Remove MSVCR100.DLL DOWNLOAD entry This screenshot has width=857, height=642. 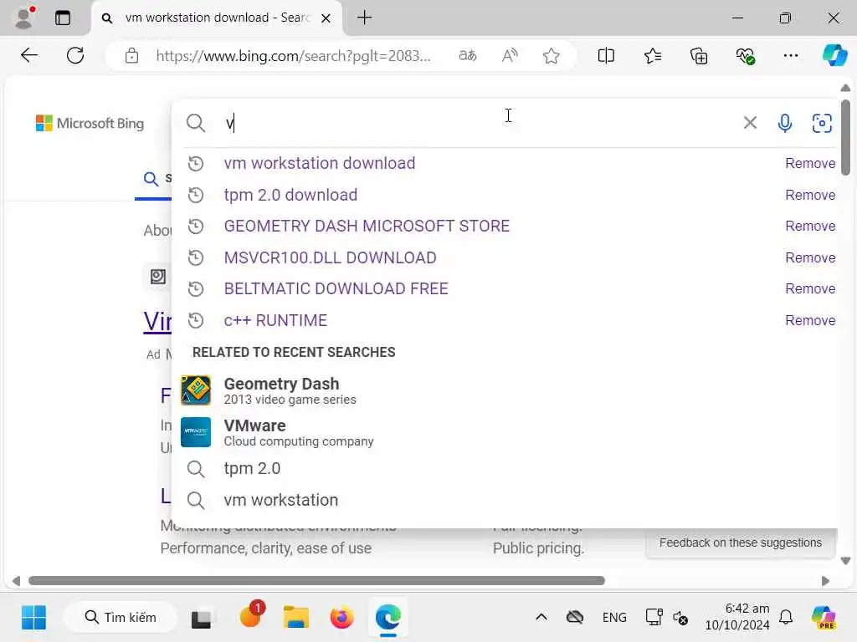click(x=810, y=257)
